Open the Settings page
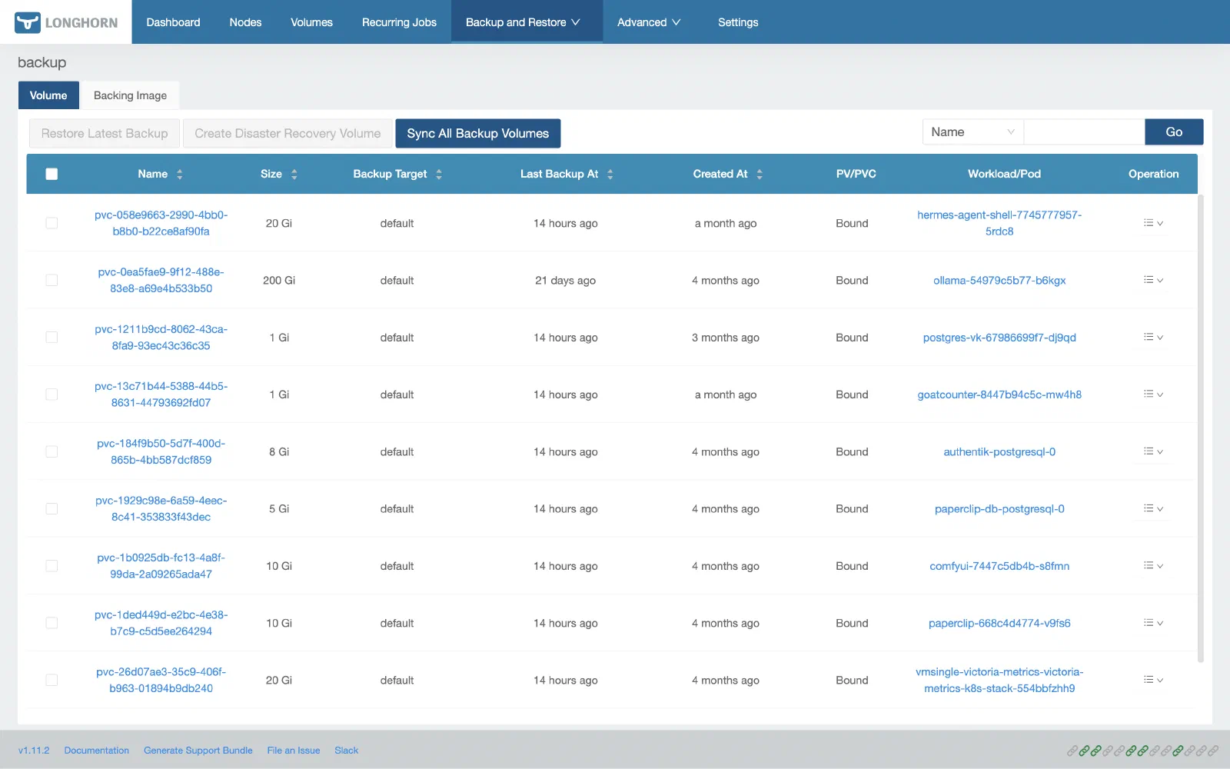 tap(738, 22)
